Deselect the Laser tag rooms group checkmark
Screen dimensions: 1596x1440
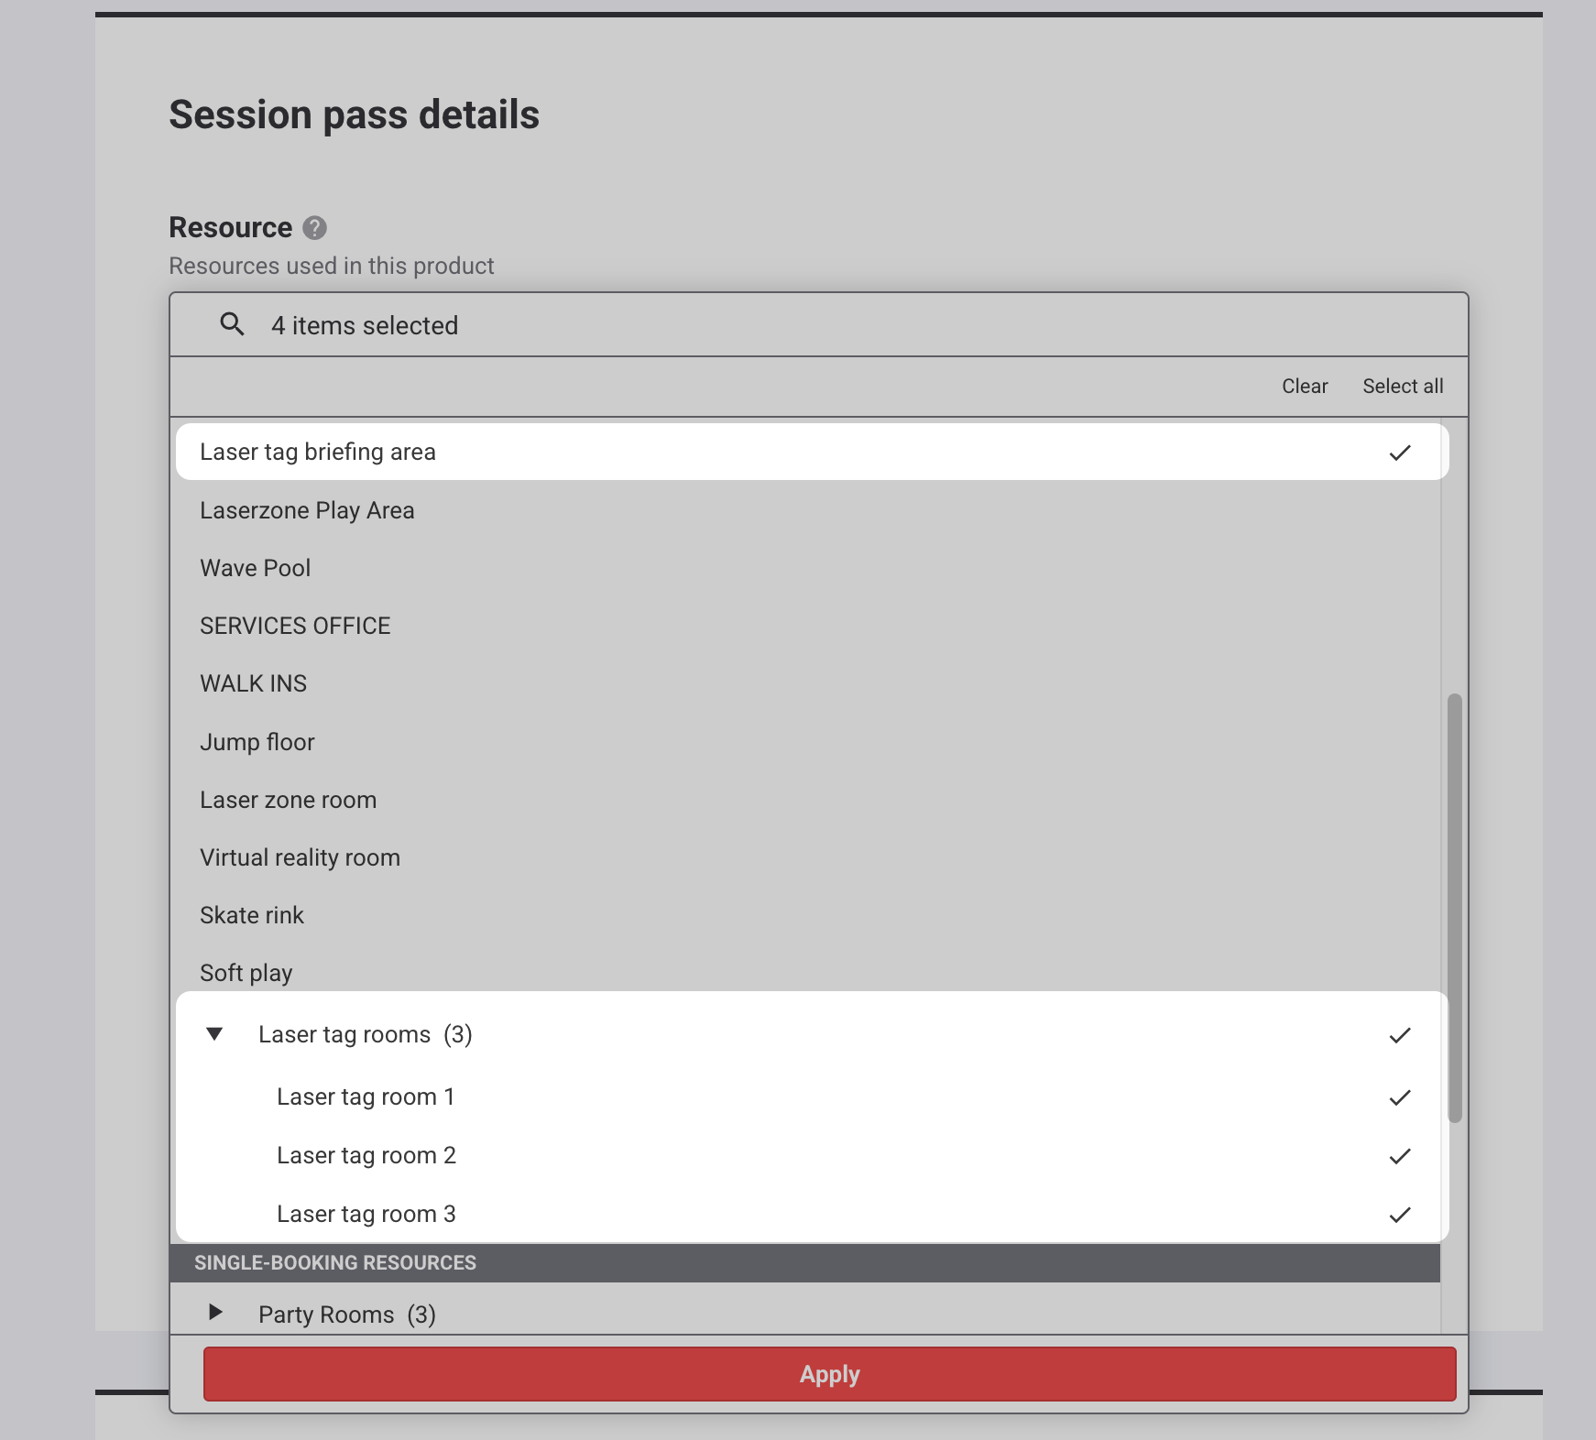coord(1399,1035)
